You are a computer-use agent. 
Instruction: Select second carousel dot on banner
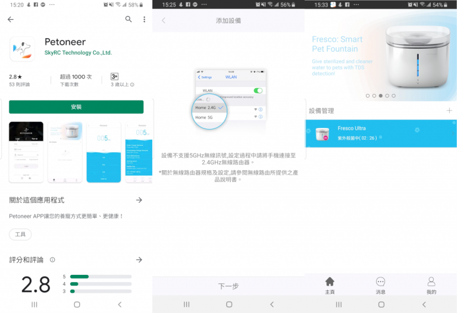(x=374, y=96)
